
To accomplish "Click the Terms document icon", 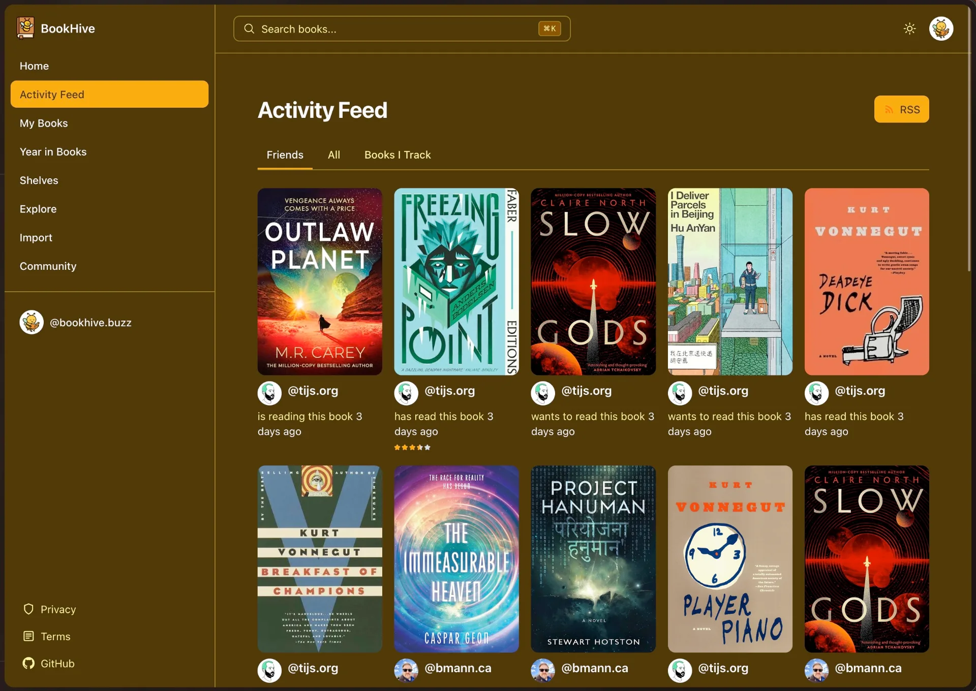I will (x=28, y=636).
